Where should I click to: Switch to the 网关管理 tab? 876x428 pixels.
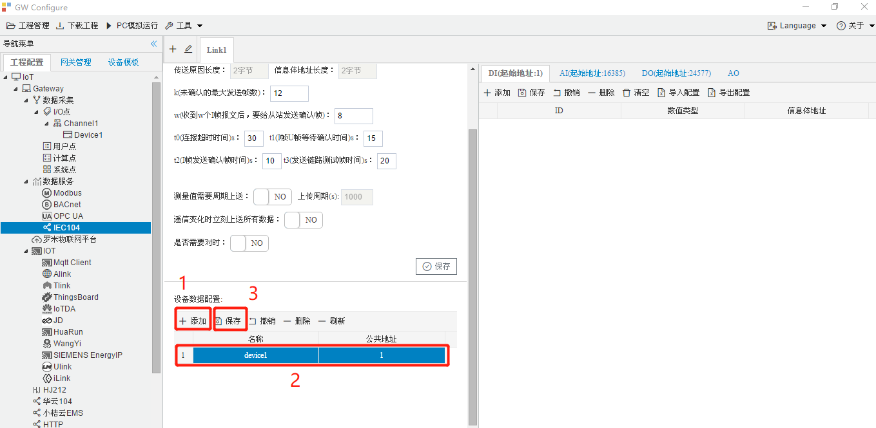[x=76, y=62]
